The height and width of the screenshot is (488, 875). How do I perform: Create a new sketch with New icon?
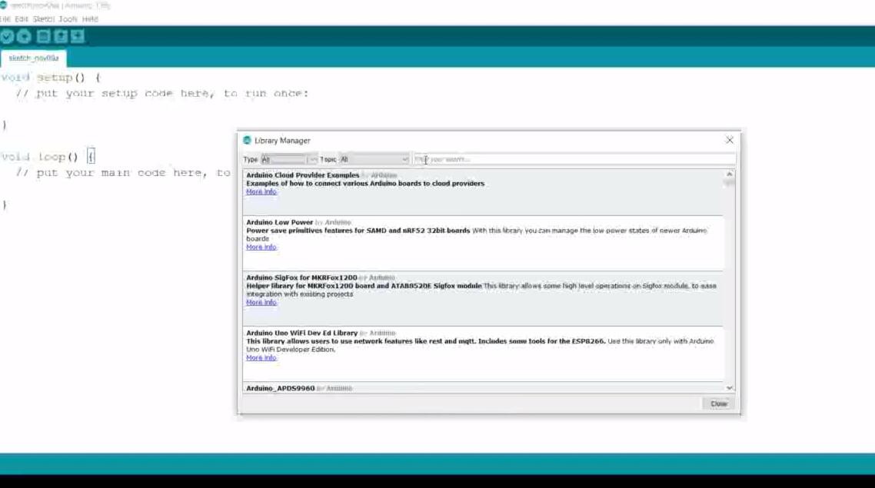43,37
